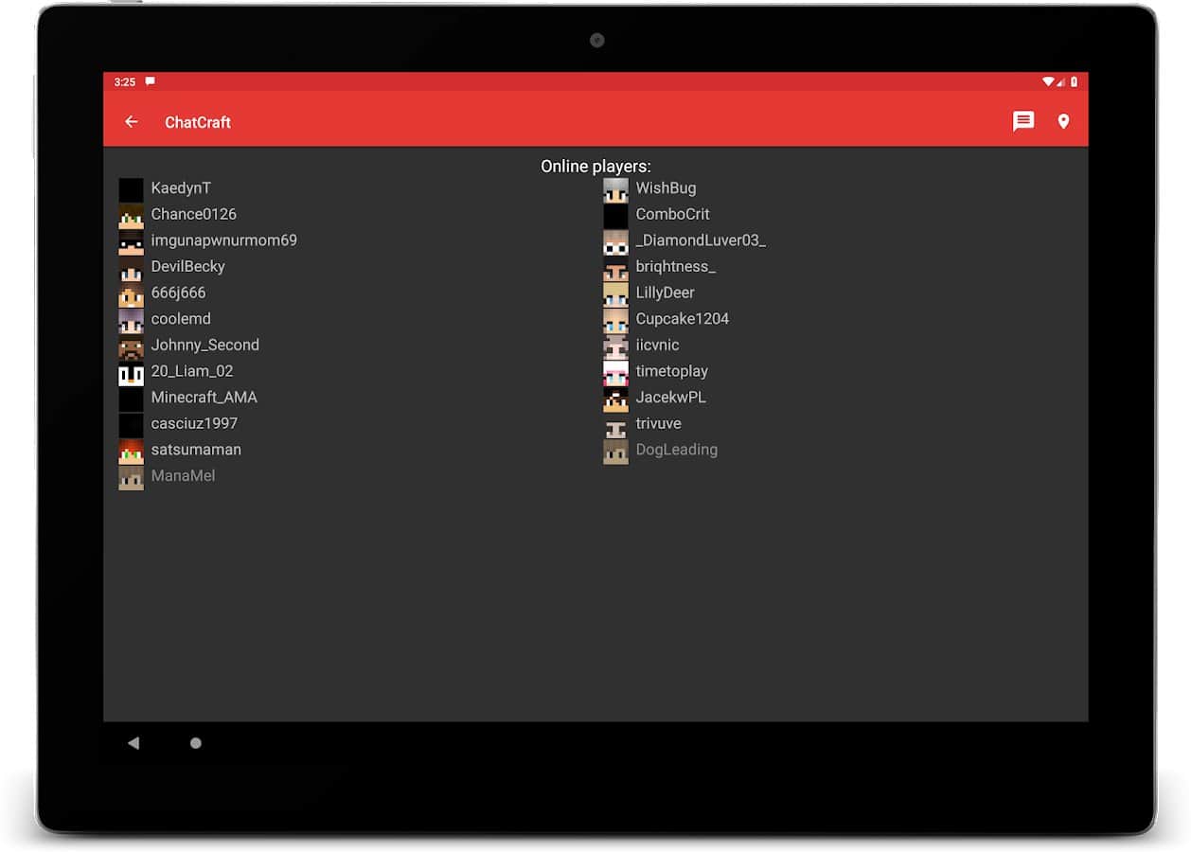
Task: Tap the back arrow in ChatCraft header
Action: 132,122
